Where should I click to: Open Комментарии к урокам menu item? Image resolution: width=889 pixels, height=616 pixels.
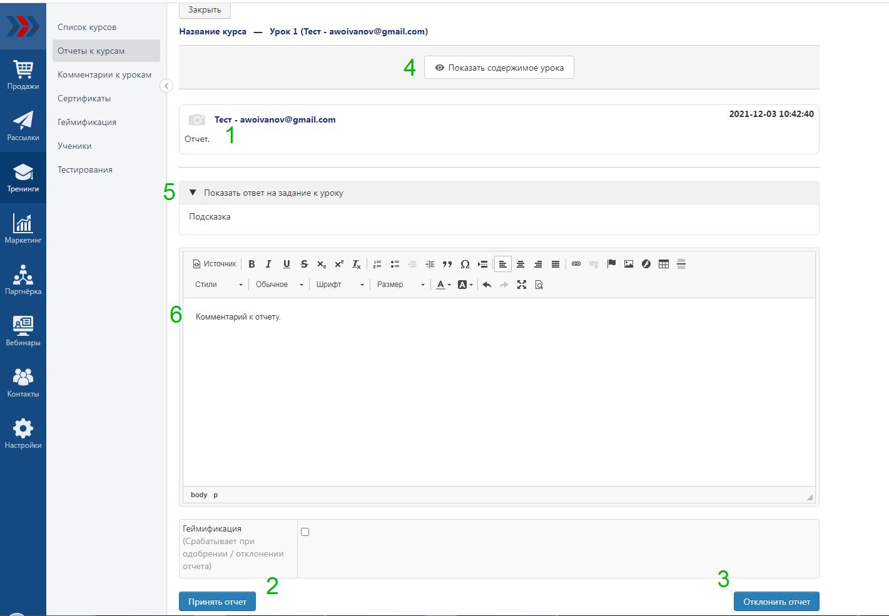(x=104, y=74)
